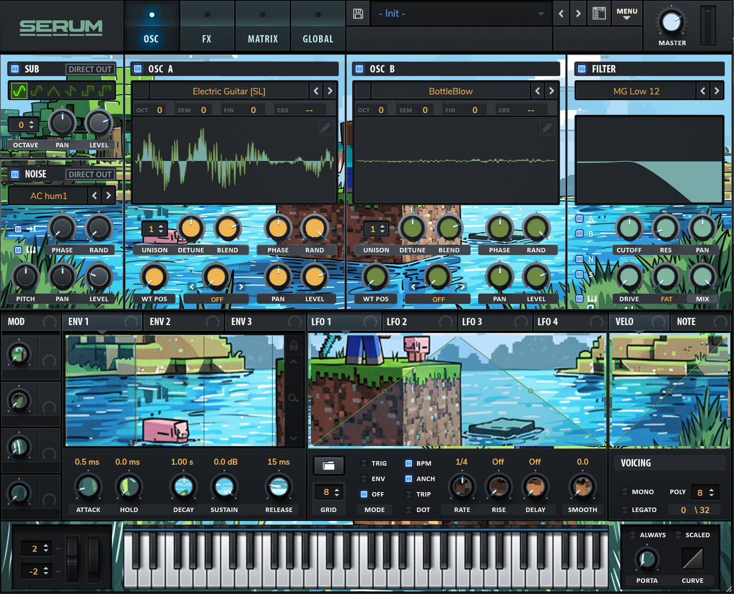734x594 pixels.
Task: Toggle the NOISE oscillator on/off
Action: [x=15, y=174]
